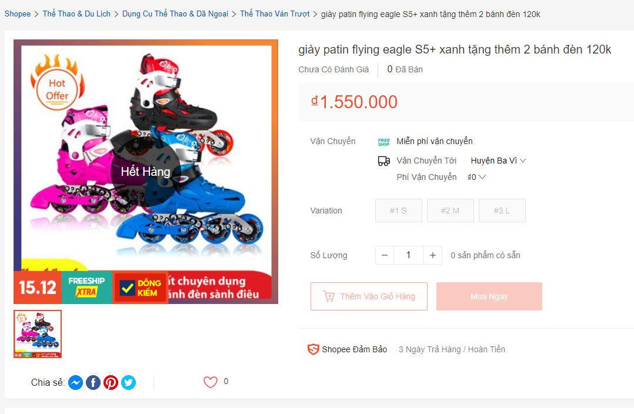Select variation #3 L
Screen dimensions: 634x414
(502, 211)
